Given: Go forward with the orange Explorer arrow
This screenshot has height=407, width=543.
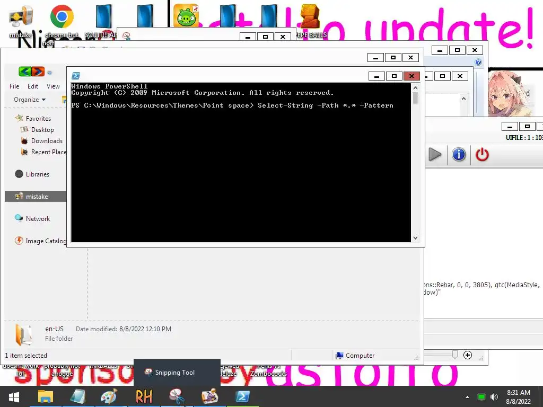Looking at the screenshot, I should (38, 72).
